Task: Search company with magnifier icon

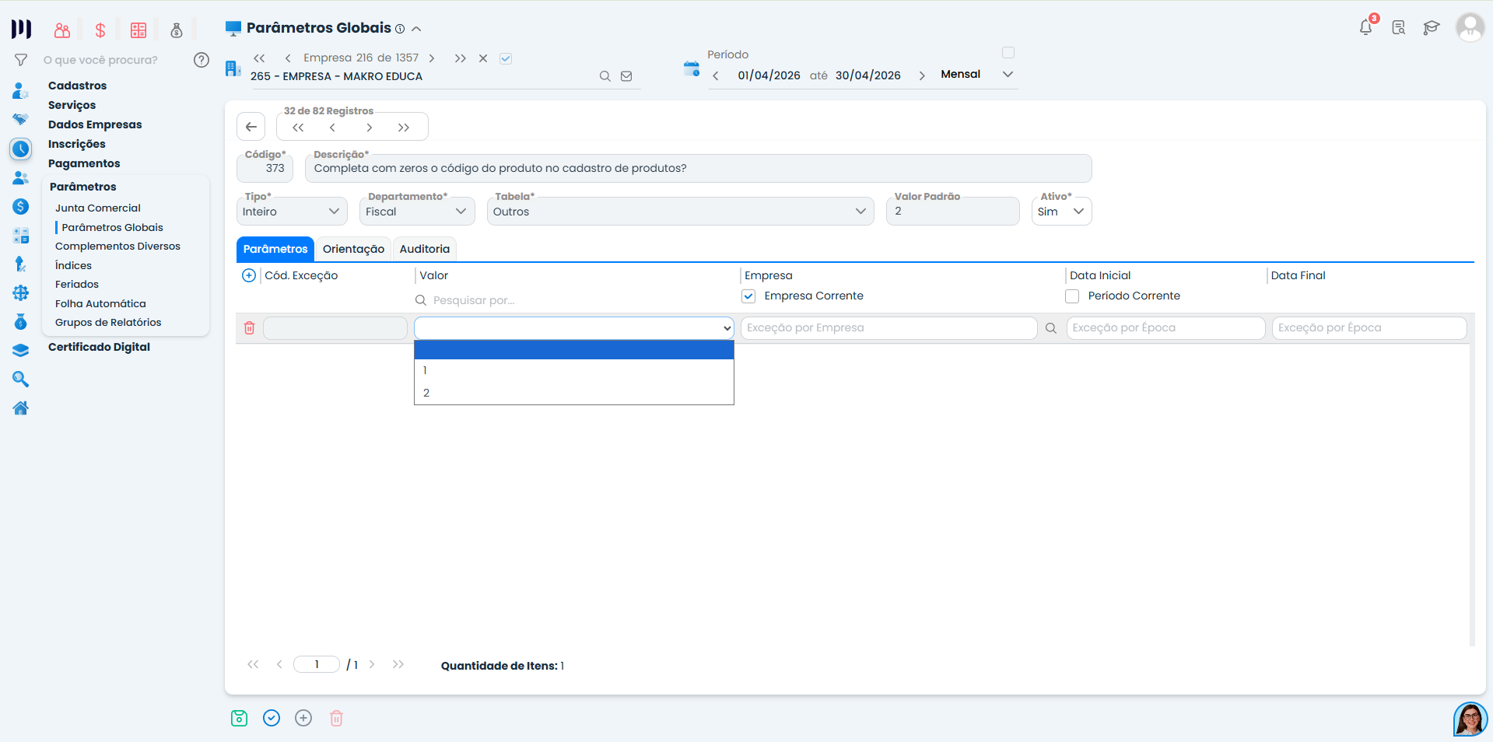Action: click(x=605, y=76)
